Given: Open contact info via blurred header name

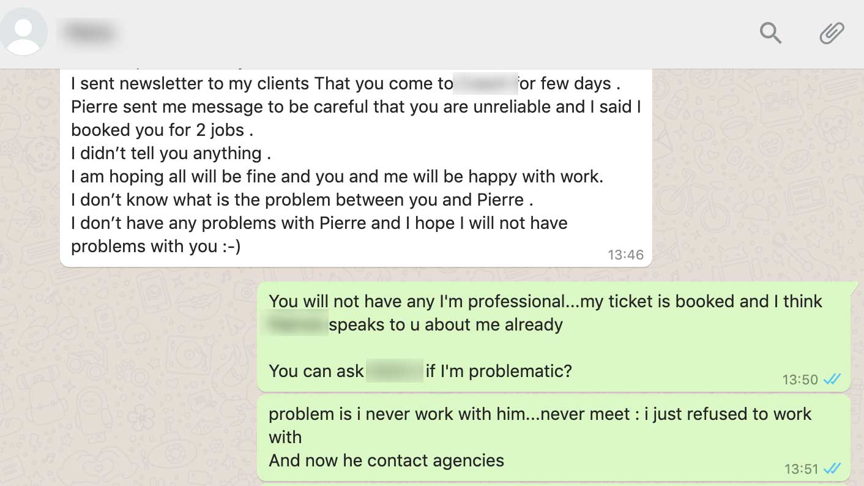Looking at the screenshot, I should pyautogui.click(x=90, y=32).
